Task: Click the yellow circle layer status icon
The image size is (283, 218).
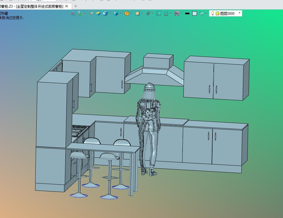Action: (x=217, y=14)
